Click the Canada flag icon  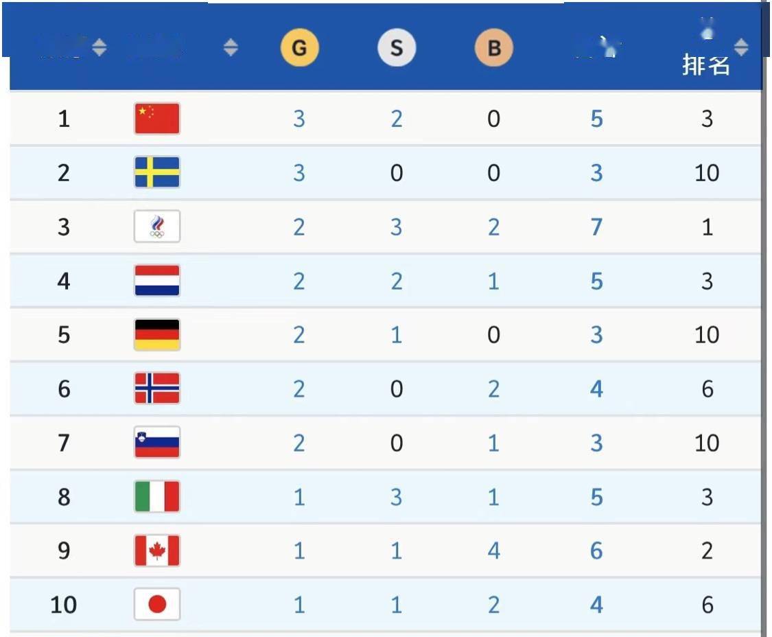157,551
